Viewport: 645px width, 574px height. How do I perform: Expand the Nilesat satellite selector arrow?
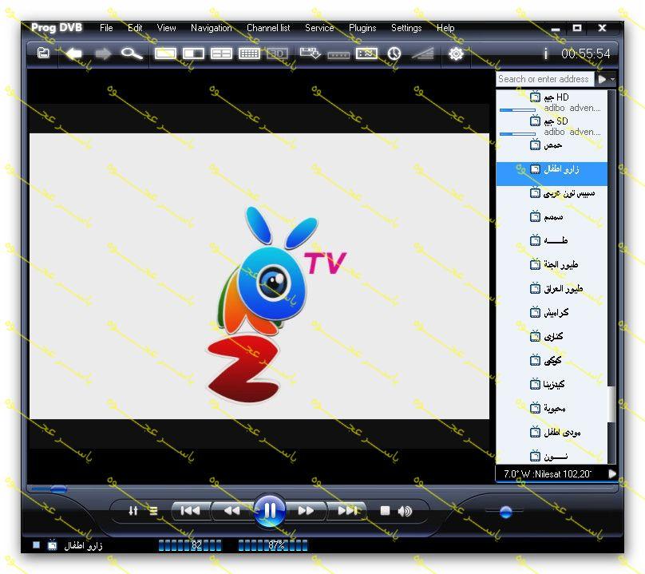pyautogui.click(x=612, y=473)
